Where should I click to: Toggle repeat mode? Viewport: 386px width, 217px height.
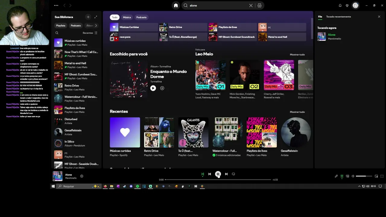coord(233,174)
